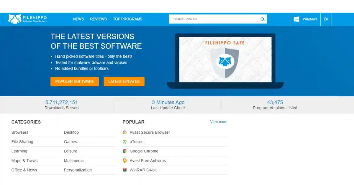This screenshot has height=185, width=354.
Task: Open the Leisure category
Action: pos(71,151)
